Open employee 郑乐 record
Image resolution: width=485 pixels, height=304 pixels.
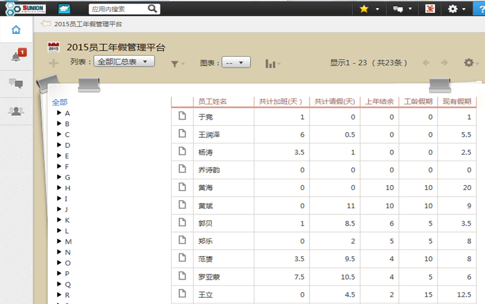pyautogui.click(x=206, y=241)
